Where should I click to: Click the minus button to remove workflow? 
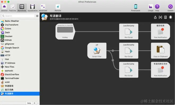click(38, 103)
